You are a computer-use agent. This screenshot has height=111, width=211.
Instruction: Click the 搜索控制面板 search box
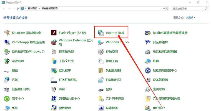(x=190, y=9)
